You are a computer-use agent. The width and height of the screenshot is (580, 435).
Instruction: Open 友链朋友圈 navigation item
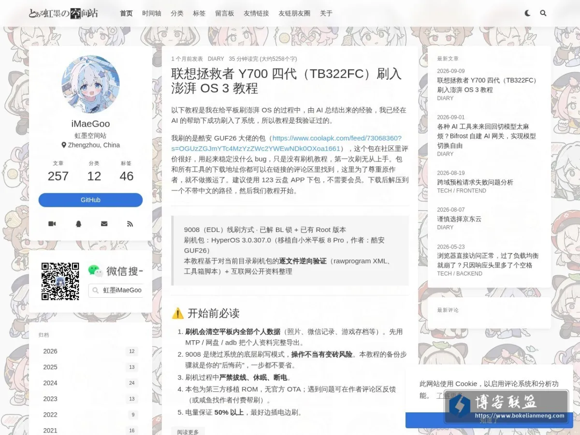[x=294, y=14]
